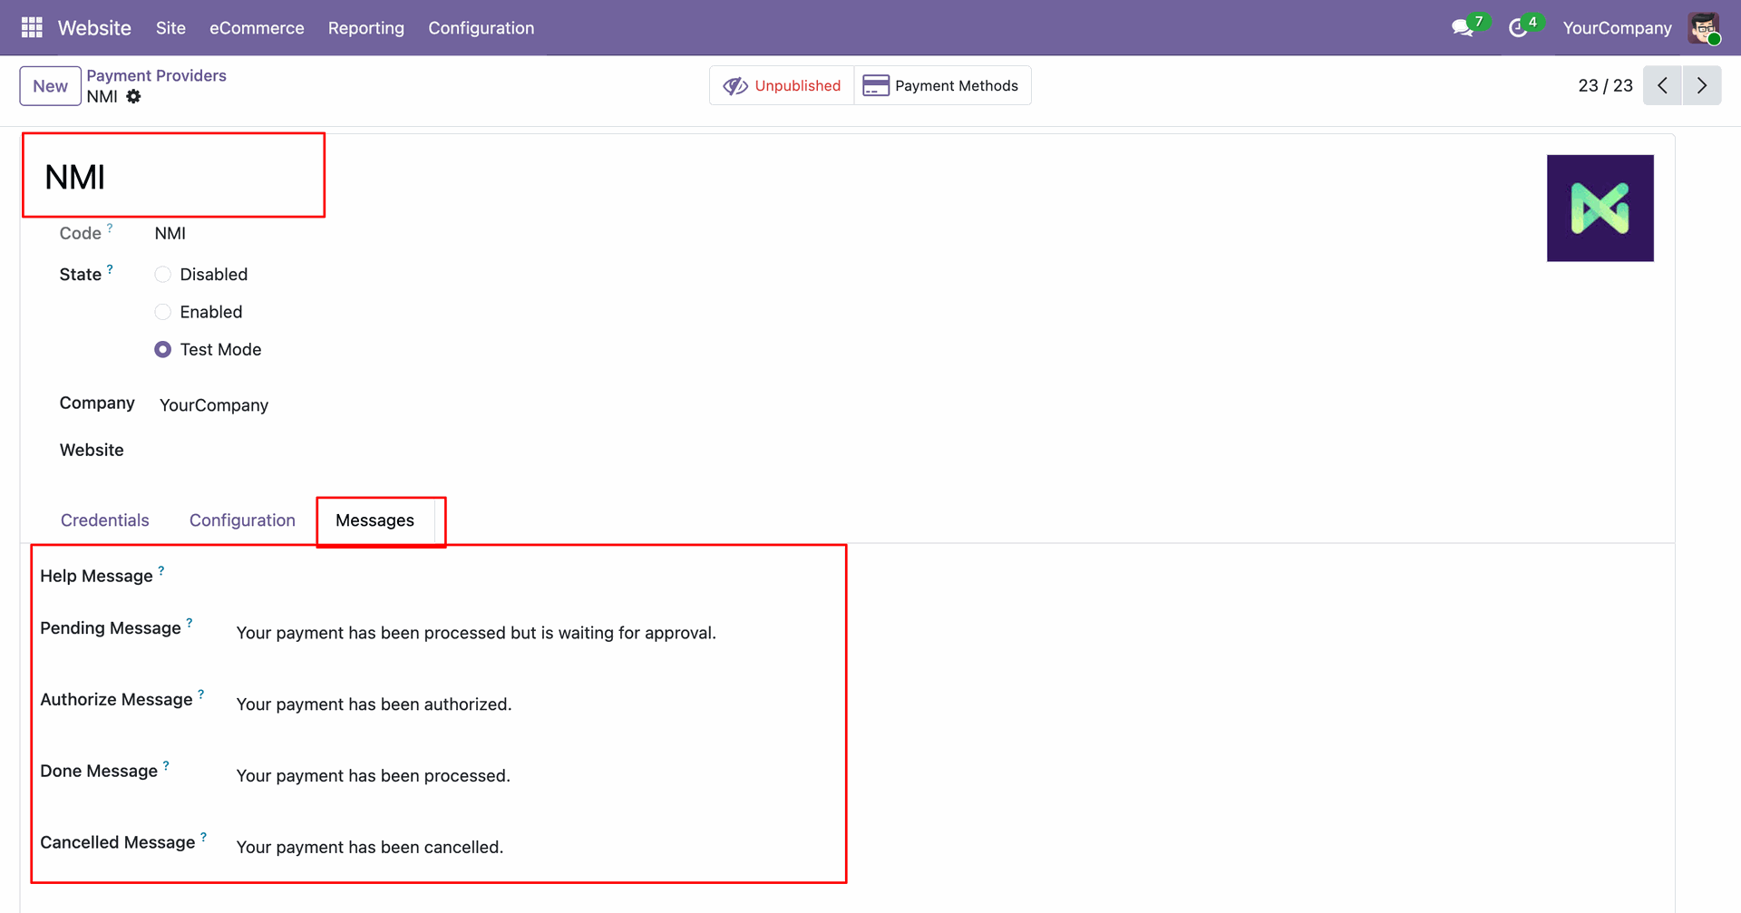This screenshot has width=1741, height=913.
Task: Click the NMI provider logo image
Action: coord(1600,208)
